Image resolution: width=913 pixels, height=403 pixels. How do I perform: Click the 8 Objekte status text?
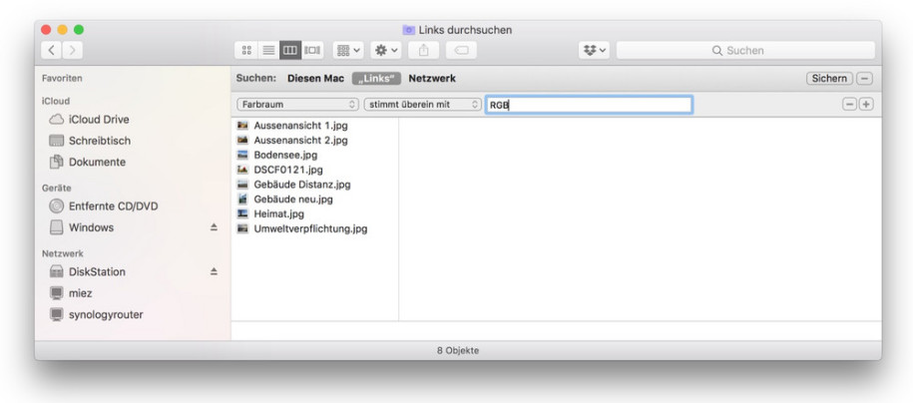pos(458,350)
